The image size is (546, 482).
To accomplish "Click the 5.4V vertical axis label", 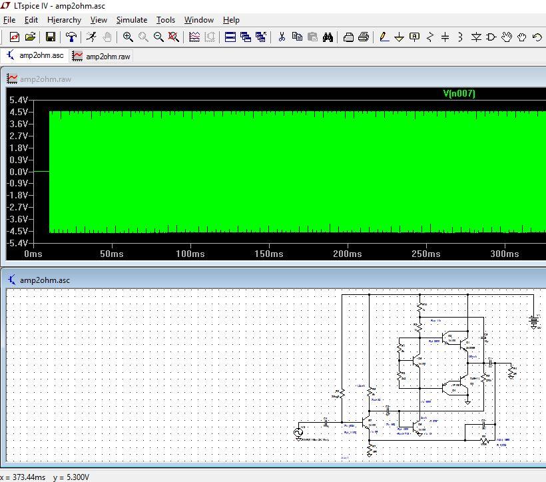I will pos(19,101).
